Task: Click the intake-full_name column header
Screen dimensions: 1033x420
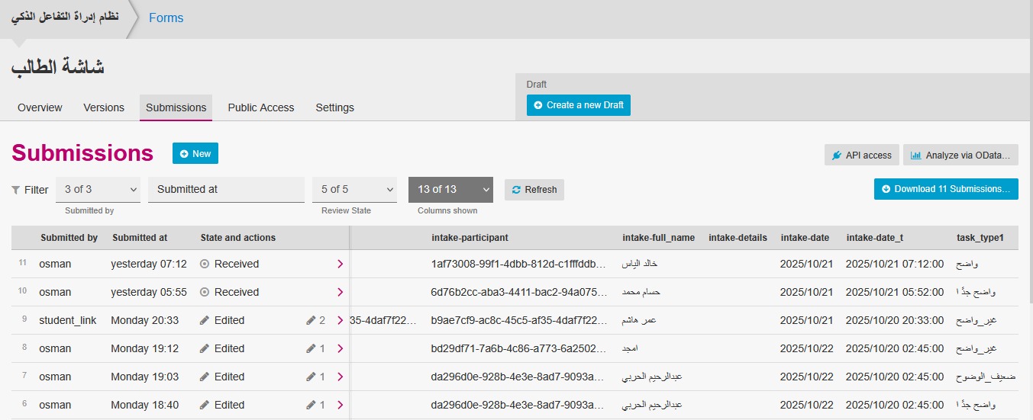Action: click(659, 238)
